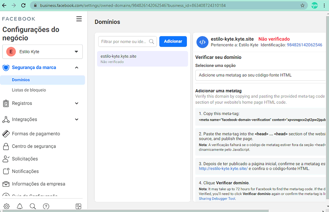This screenshot has height=212, width=329.
Task: Bookmark this page with the star icon
Action: (x=302, y=5)
